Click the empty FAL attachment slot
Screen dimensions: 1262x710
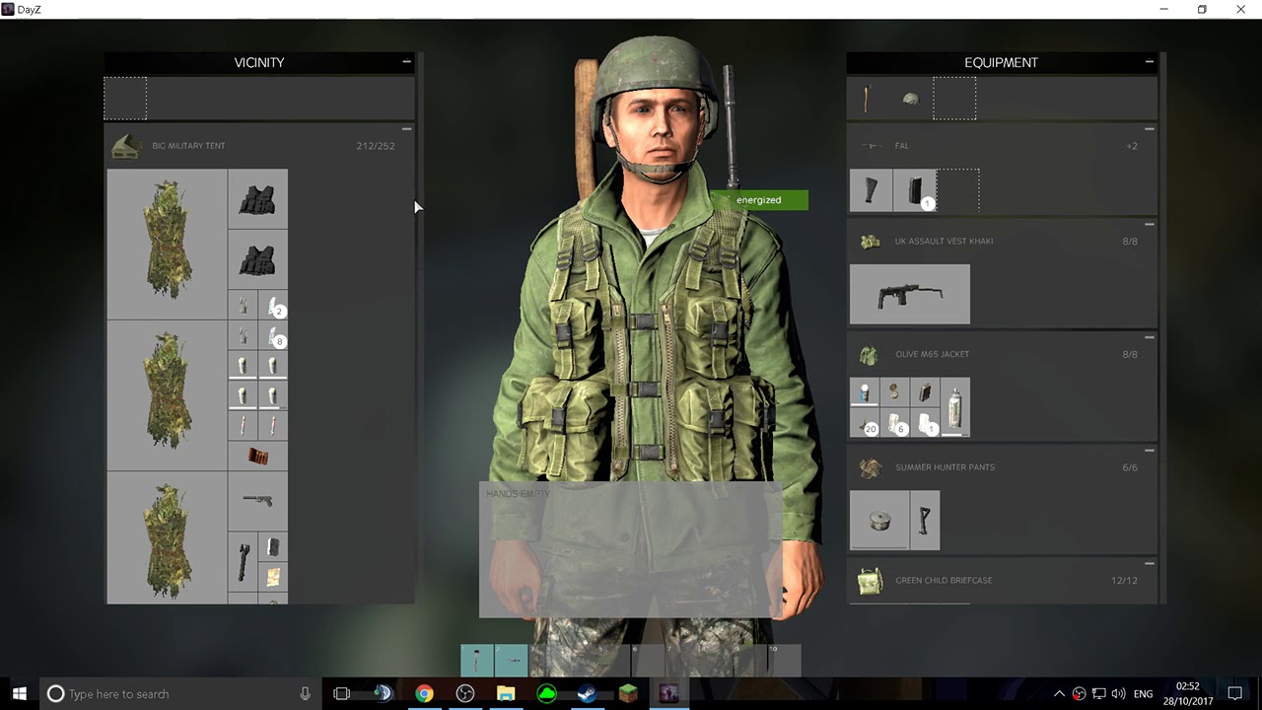tap(958, 190)
